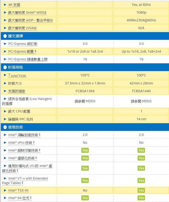
Task: Open the PCI Express 線道數量上限 link
Action: [x=28, y=59]
